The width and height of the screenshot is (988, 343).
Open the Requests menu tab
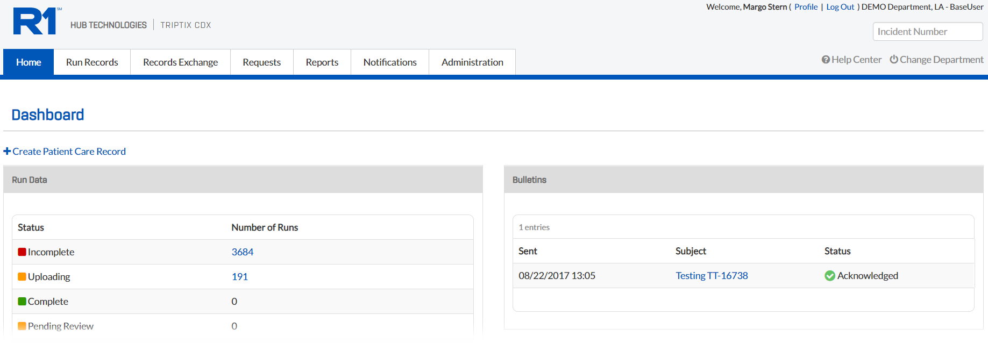261,62
